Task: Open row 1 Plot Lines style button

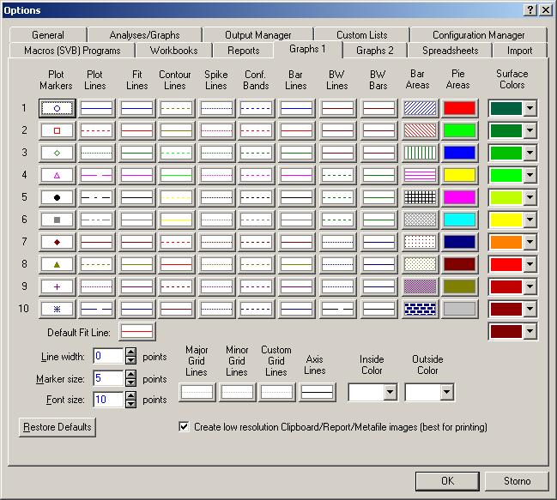Action: [96, 108]
